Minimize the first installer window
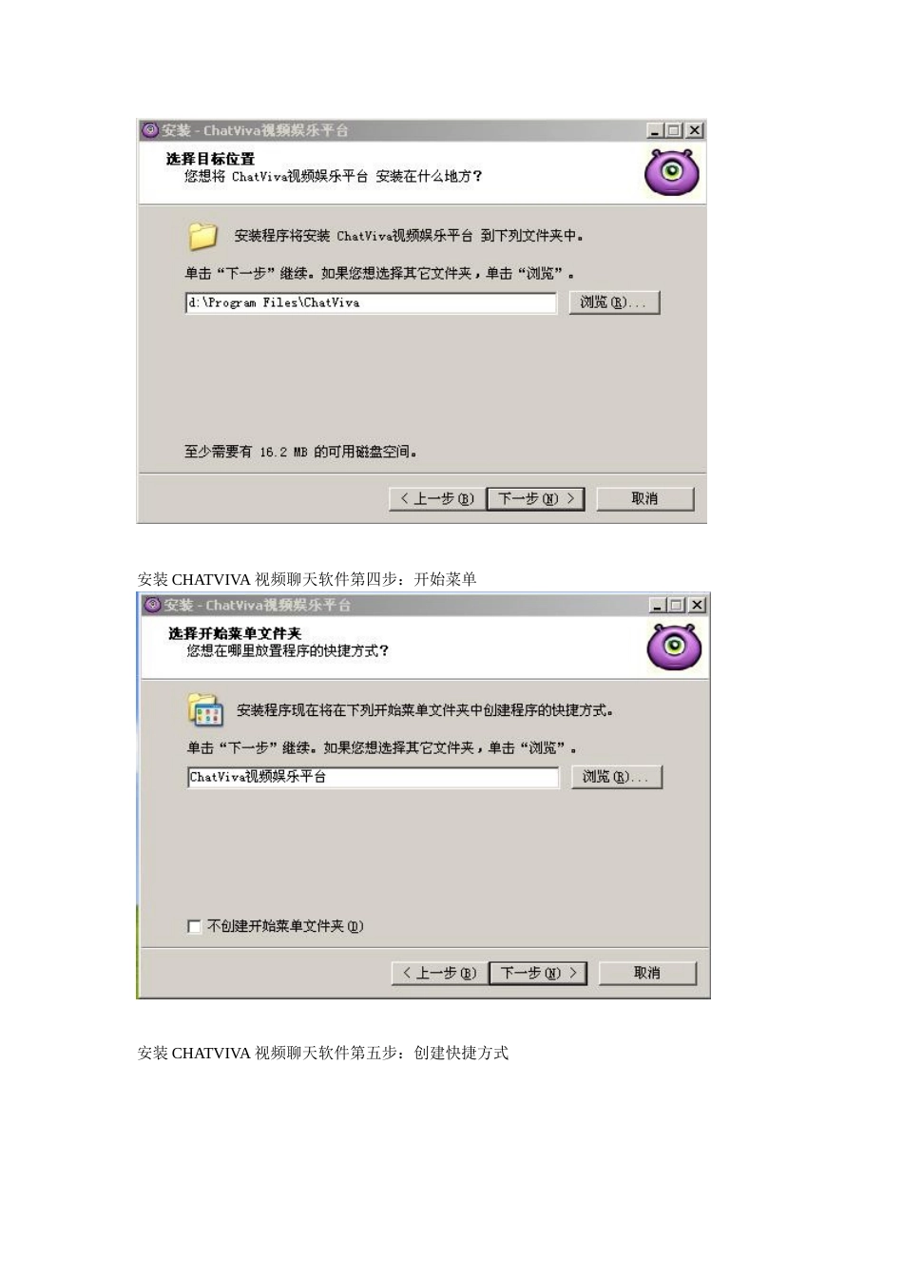The height and width of the screenshot is (1278, 903). click(656, 130)
